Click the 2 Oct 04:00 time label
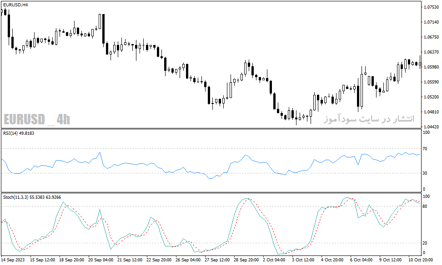Image resolution: width=442 pixels, height=265 pixels. (x=274, y=260)
